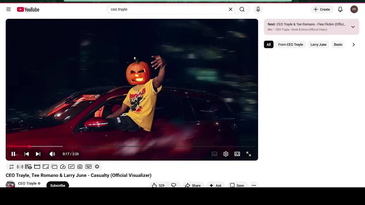Expand the Next mix panel chevron
Image resolution: width=365 pixels, height=205 pixels.
[x=353, y=27]
